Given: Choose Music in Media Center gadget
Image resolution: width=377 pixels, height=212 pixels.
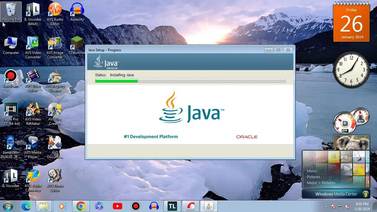Looking at the screenshot, I should [x=312, y=171].
